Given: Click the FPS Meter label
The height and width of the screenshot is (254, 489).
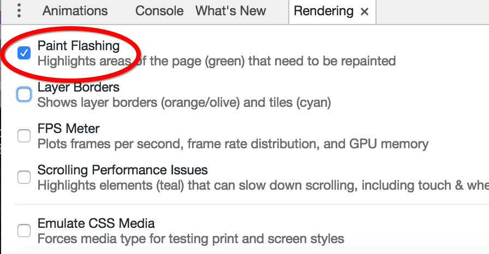Looking at the screenshot, I should 68,129.
